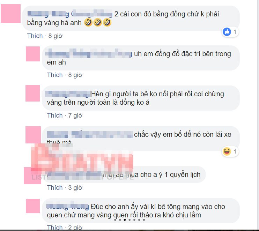The width and height of the screenshot is (259, 231).
Task: Click the '7 giờ' timestamp
Action: [75, 115]
